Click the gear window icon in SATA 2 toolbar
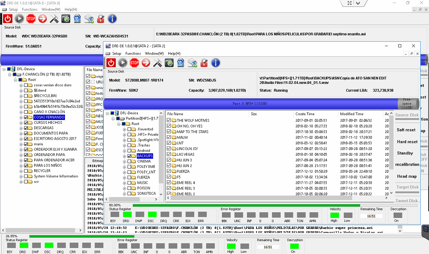 pyautogui.click(x=169, y=63)
